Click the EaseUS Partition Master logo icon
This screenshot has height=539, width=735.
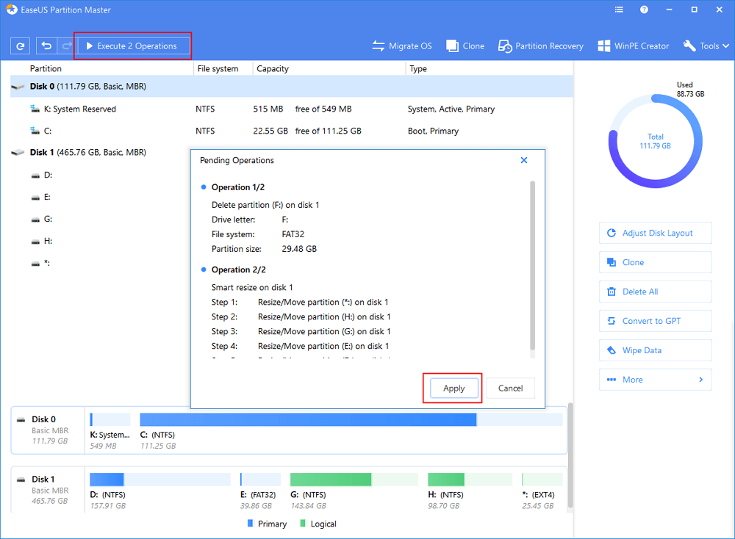tap(11, 10)
